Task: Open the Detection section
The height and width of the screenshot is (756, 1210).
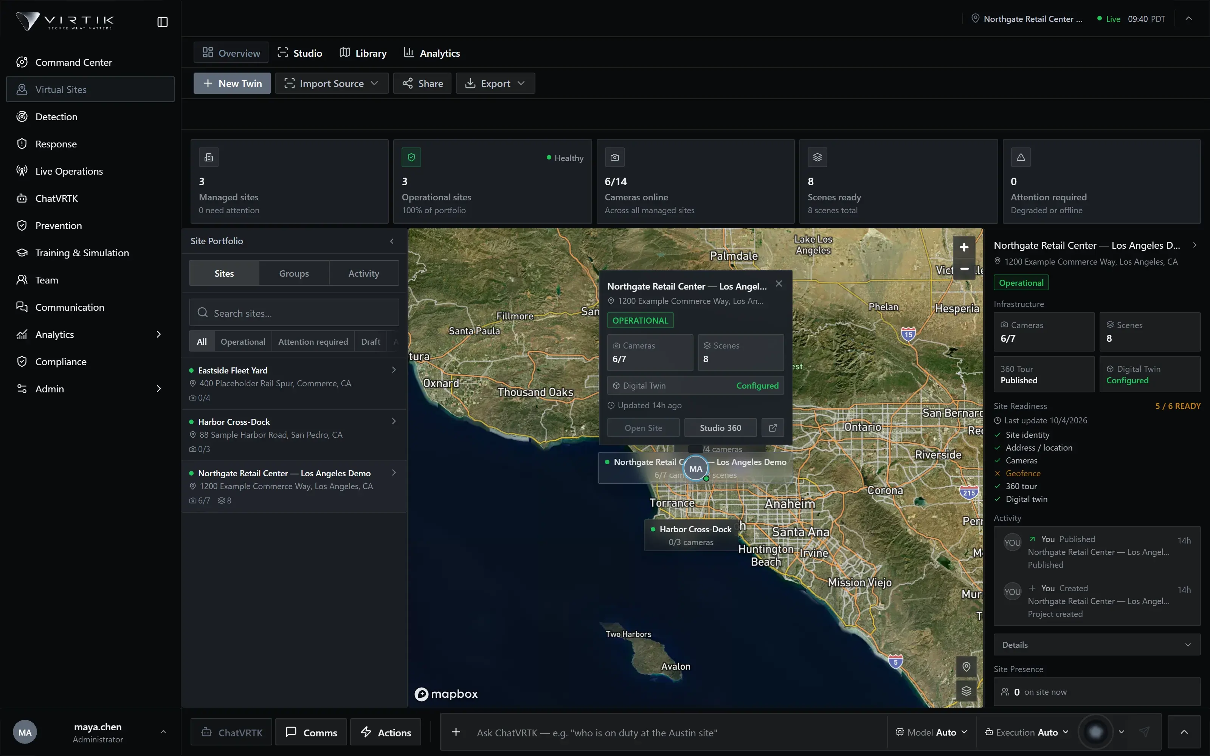Action: click(90, 116)
